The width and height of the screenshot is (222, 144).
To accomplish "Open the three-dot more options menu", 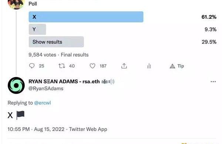I will pos(213,82).
